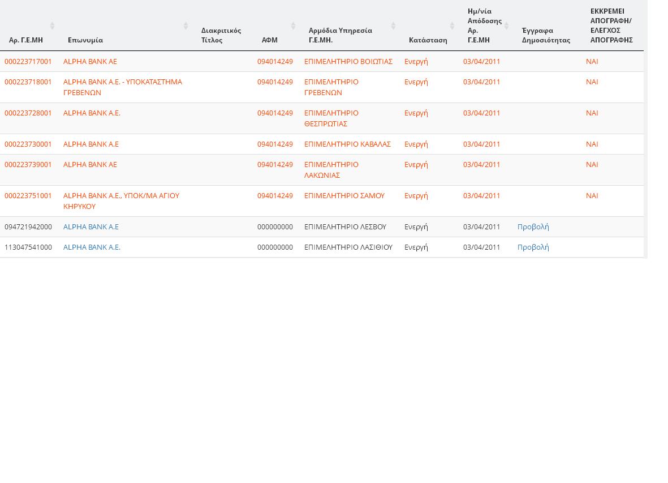Click Έγγραφα Δημοσιότητας column header

click(x=546, y=35)
